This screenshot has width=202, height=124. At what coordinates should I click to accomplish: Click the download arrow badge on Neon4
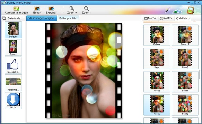189,75
